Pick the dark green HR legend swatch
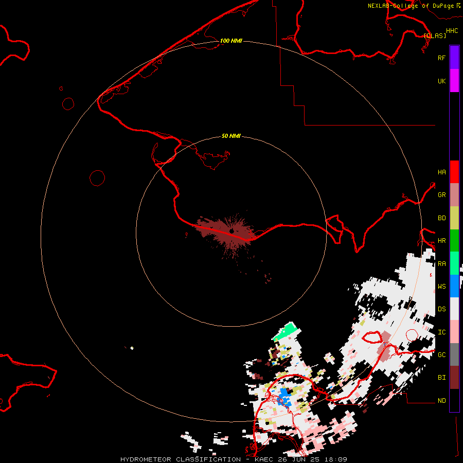463x463 pixels. [x=454, y=241]
